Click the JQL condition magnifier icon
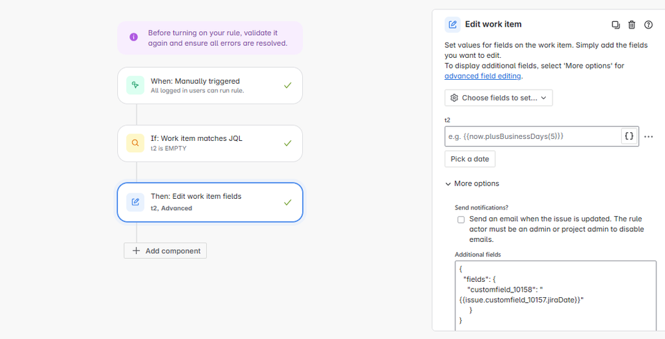Screen dimensions: 665x339 click(135, 143)
